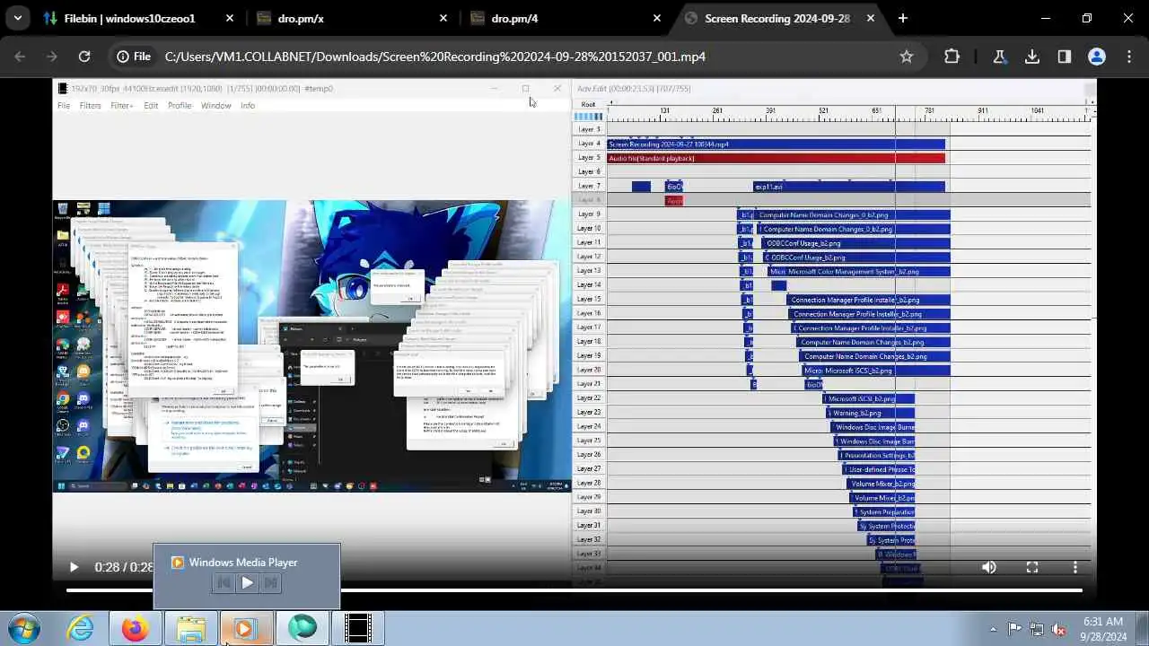
Task: Go forward in browser history
Action: [x=52, y=57]
